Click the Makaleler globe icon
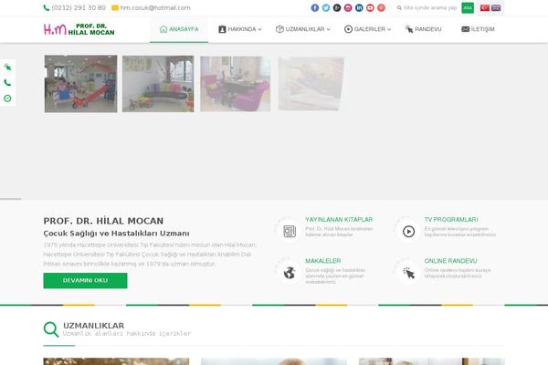The width and height of the screenshot is (548, 365). tap(290, 273)
